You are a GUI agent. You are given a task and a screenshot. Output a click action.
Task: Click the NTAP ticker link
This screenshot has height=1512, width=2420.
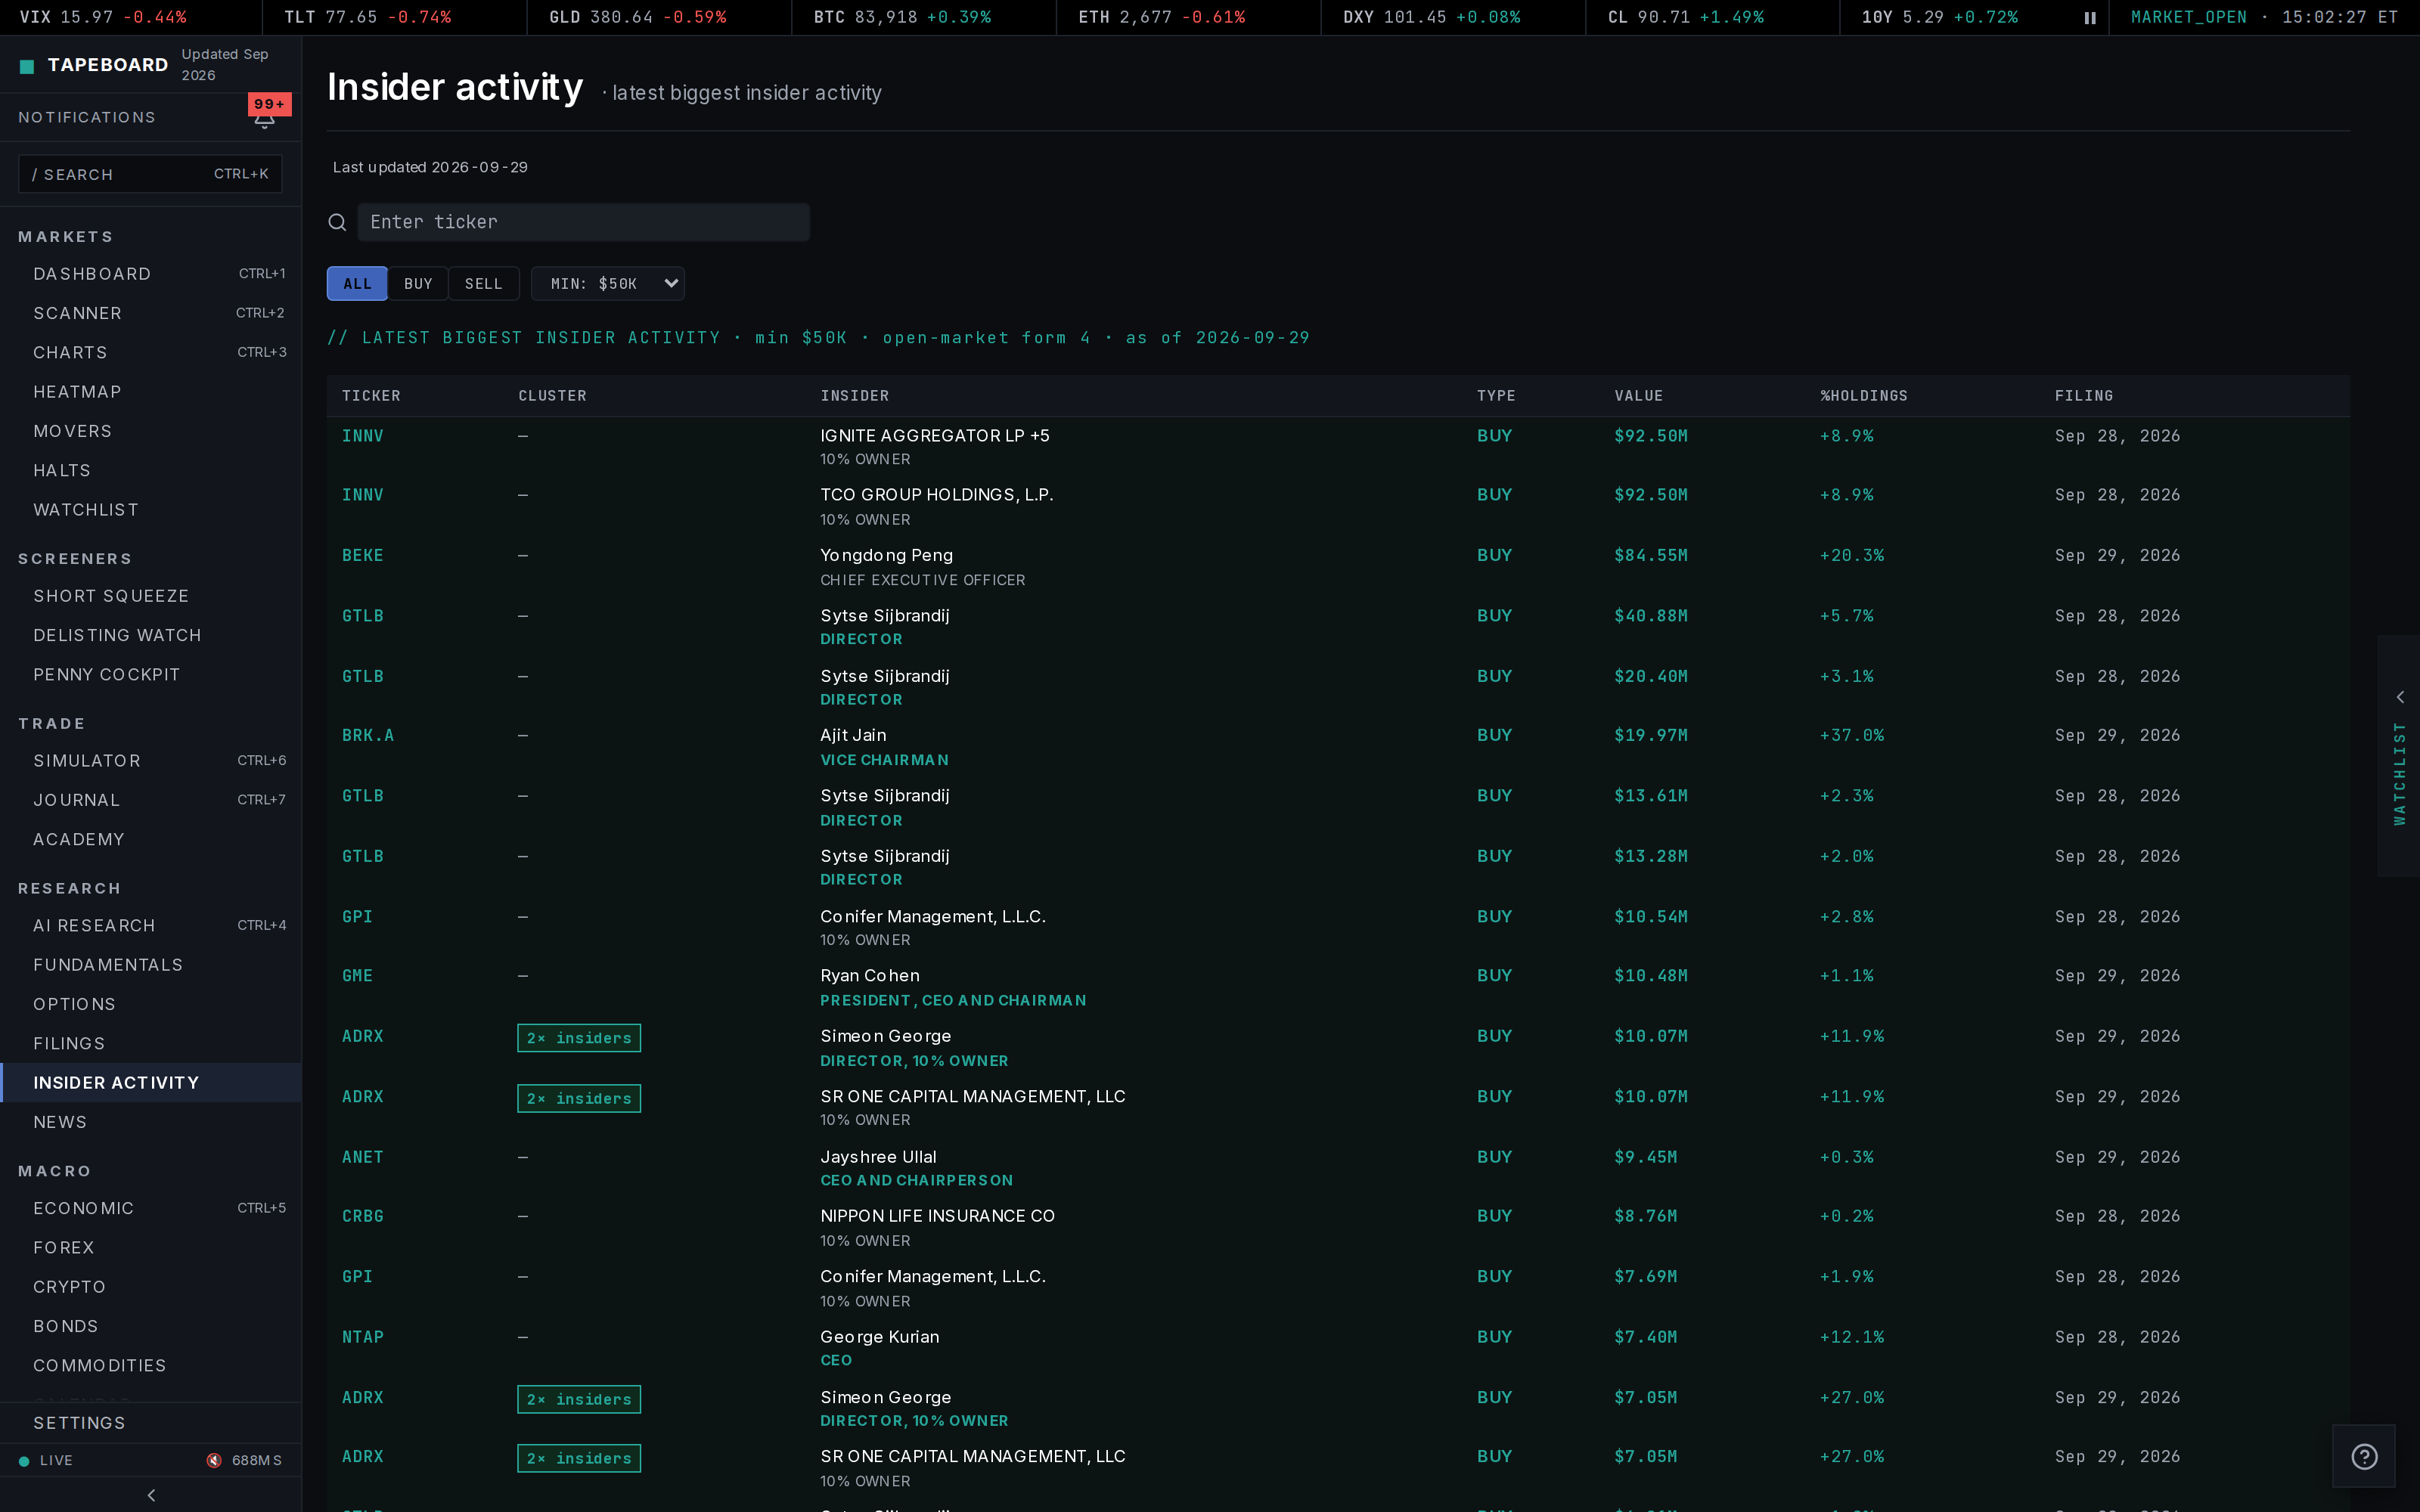(x=362, y=1338)
